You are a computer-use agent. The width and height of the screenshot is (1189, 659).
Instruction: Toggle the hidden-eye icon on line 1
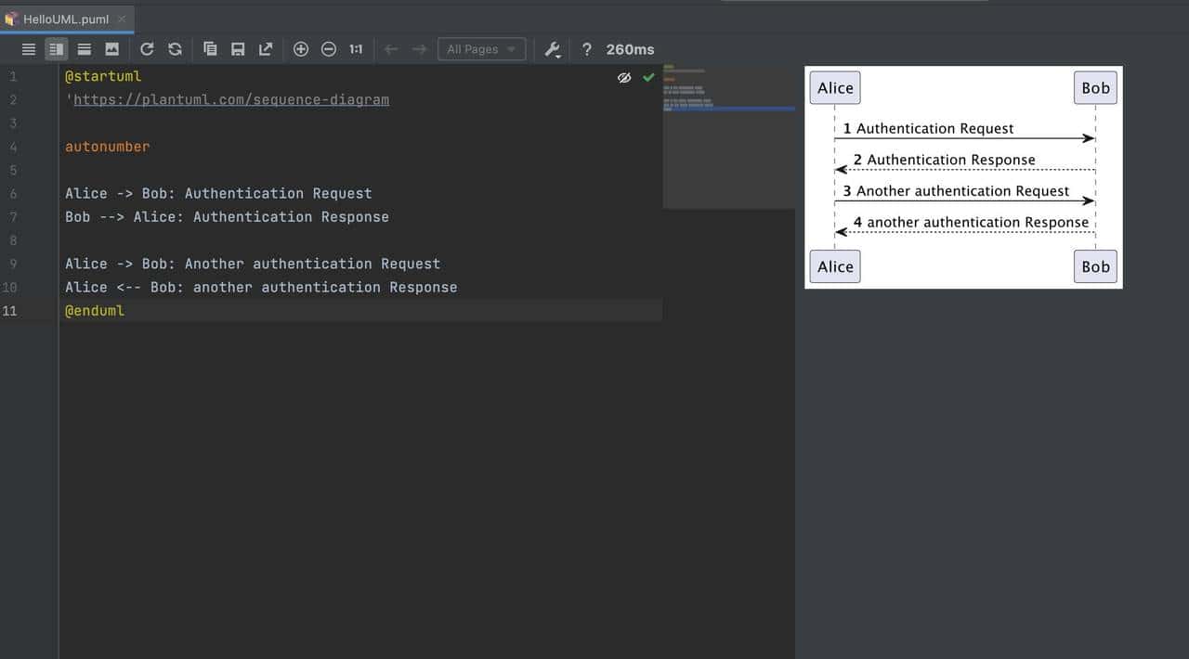(624, 77)
